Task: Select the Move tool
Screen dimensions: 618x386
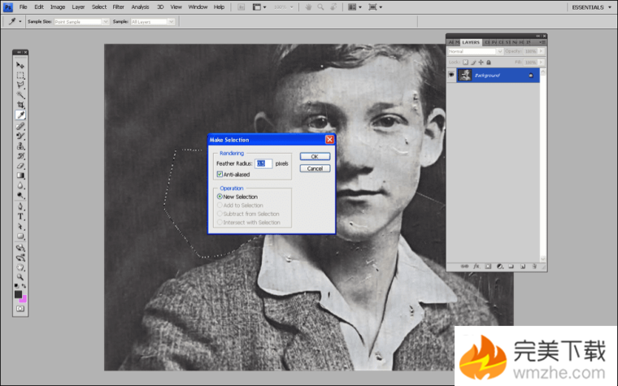Action: pyautogui.click(x=20, y=64)
